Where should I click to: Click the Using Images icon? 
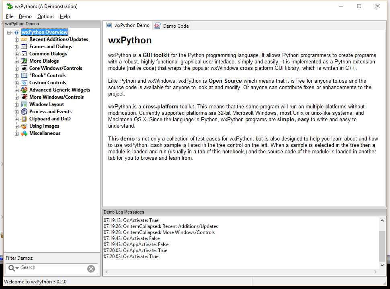pos(24,126)
